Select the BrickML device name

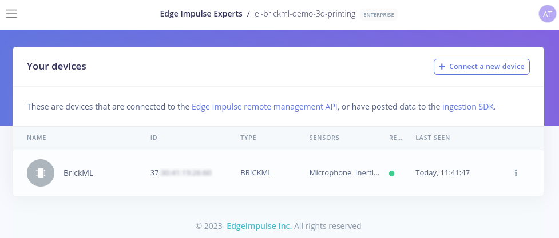click(78, 174)
